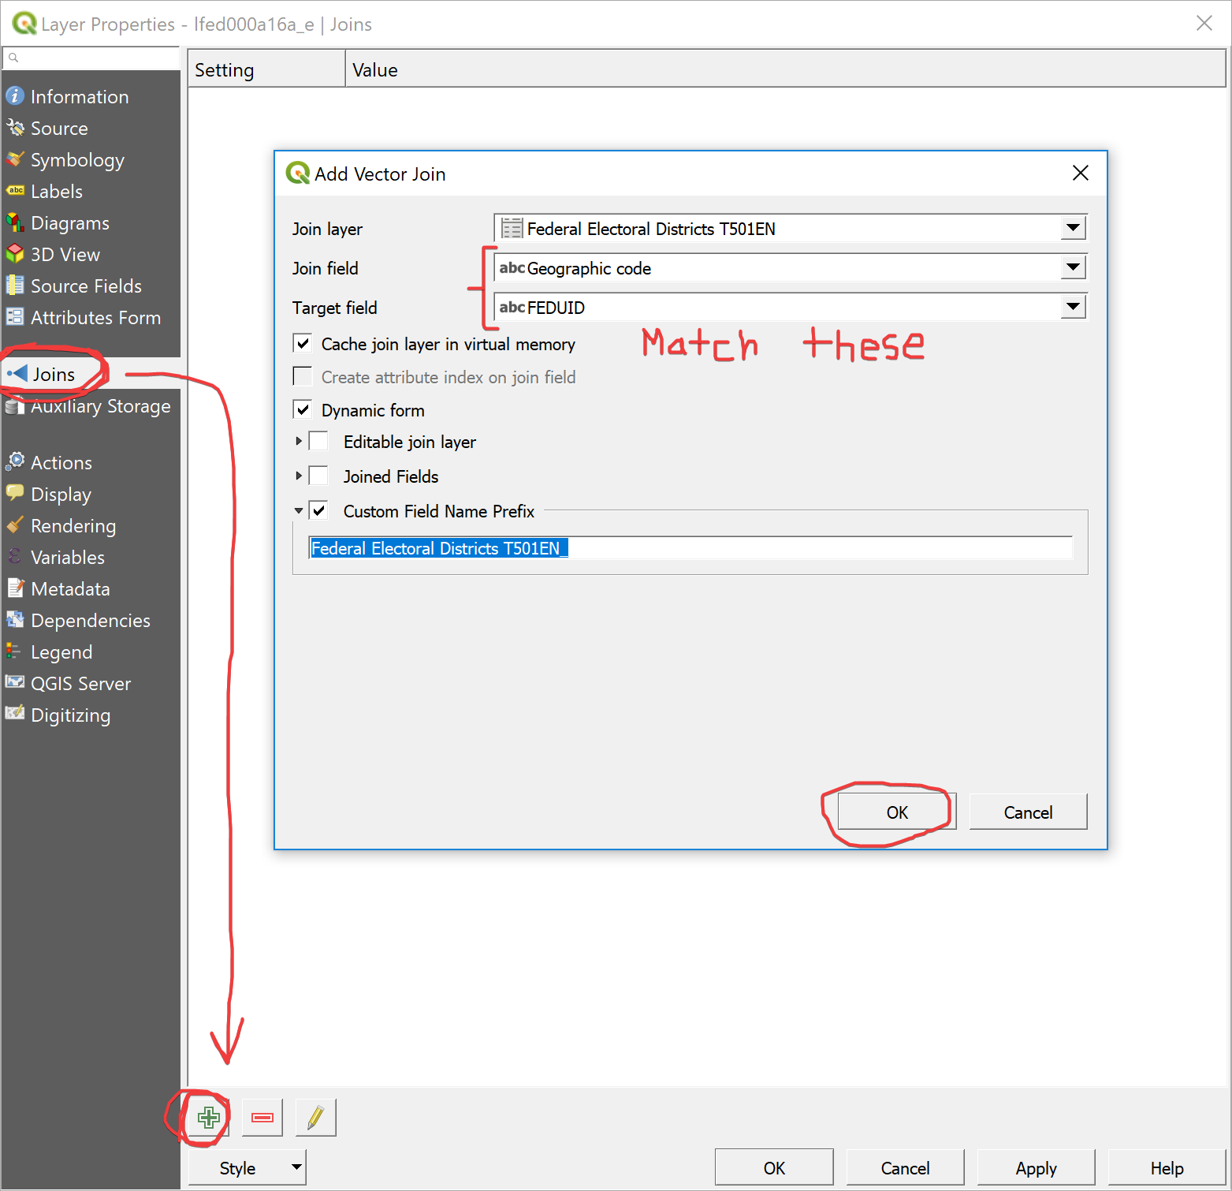Expand Joined Fields group

(x=299, y=476)
